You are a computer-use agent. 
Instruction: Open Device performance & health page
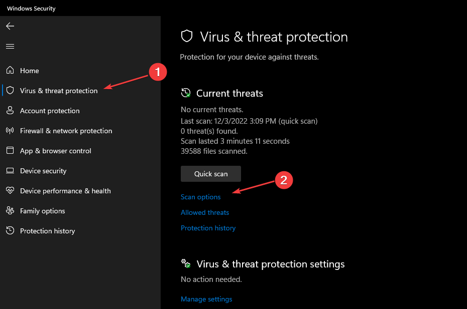65,191
